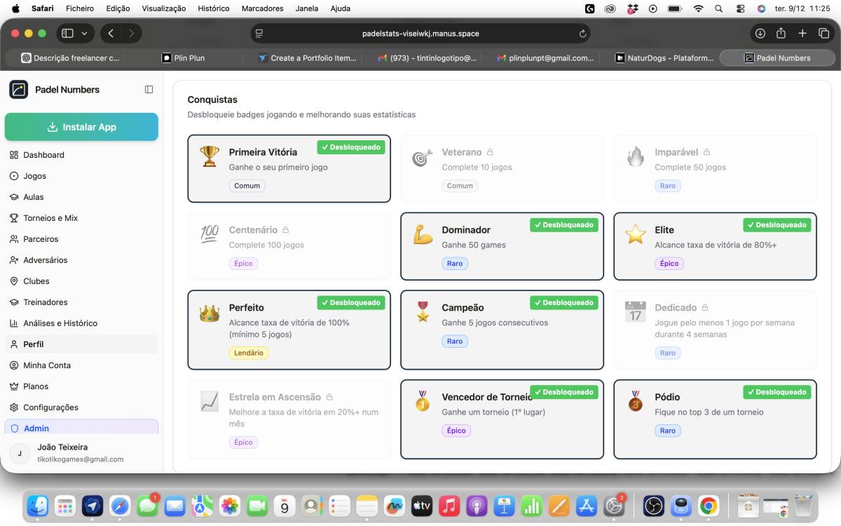Expand the Safari sidebar dropdown chevron
Screen dimensions: 841x526
(85, 34)
